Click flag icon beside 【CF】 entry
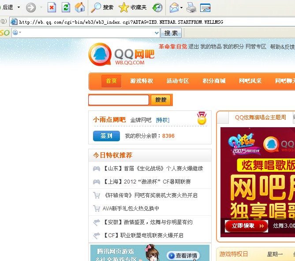Viewport: 295px width, 261px height. tap(97, 235)
